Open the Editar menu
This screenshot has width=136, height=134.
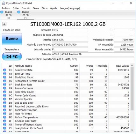click(x=16, y=8)
